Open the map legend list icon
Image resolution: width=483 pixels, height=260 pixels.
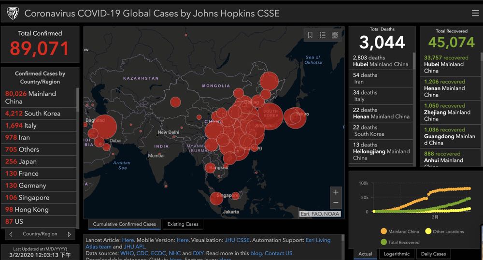click(x=323, y=35)
